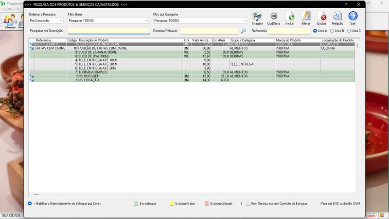Image resolution: width=389 pixels, height=219 pixels.
Task: Click the image icon on the XIS CORAÇÃO row
Action: 32,80
